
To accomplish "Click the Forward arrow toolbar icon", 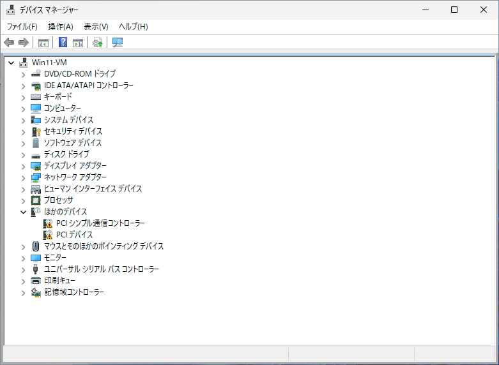I will 24,42.
